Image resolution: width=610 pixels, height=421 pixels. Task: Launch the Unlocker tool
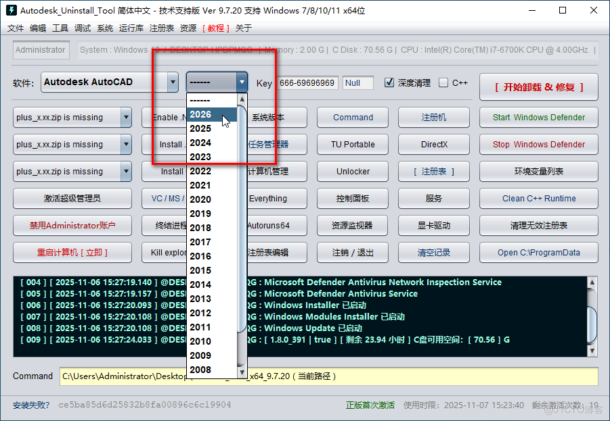pyautogui.click(x=352, y=171)
